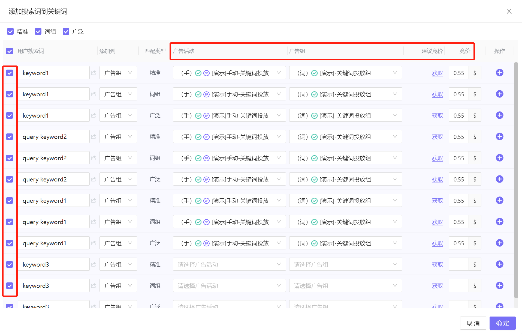The height and width of the screenshot is (334, 522).
Task: Add query keyword1 广泛 row via plus icon
Action: (x=499, y=243)
